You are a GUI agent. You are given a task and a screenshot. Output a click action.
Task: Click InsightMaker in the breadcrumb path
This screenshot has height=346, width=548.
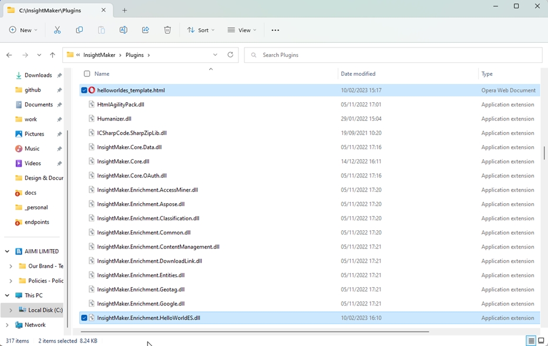click(x=98, y=55)
